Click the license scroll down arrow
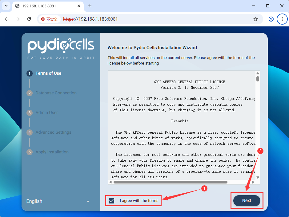This screenshot has width=289, height=217. (x=258, y=177)
